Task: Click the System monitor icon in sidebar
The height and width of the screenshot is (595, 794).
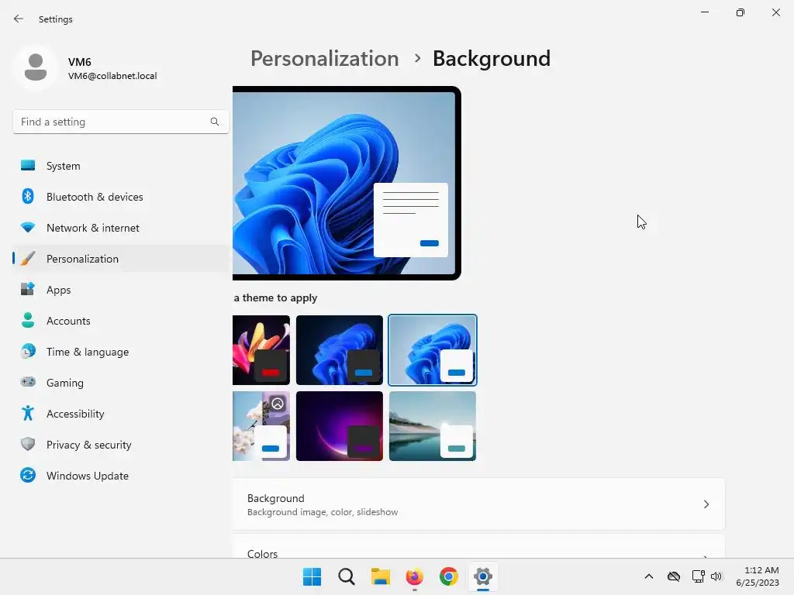Action: point(28,166)
